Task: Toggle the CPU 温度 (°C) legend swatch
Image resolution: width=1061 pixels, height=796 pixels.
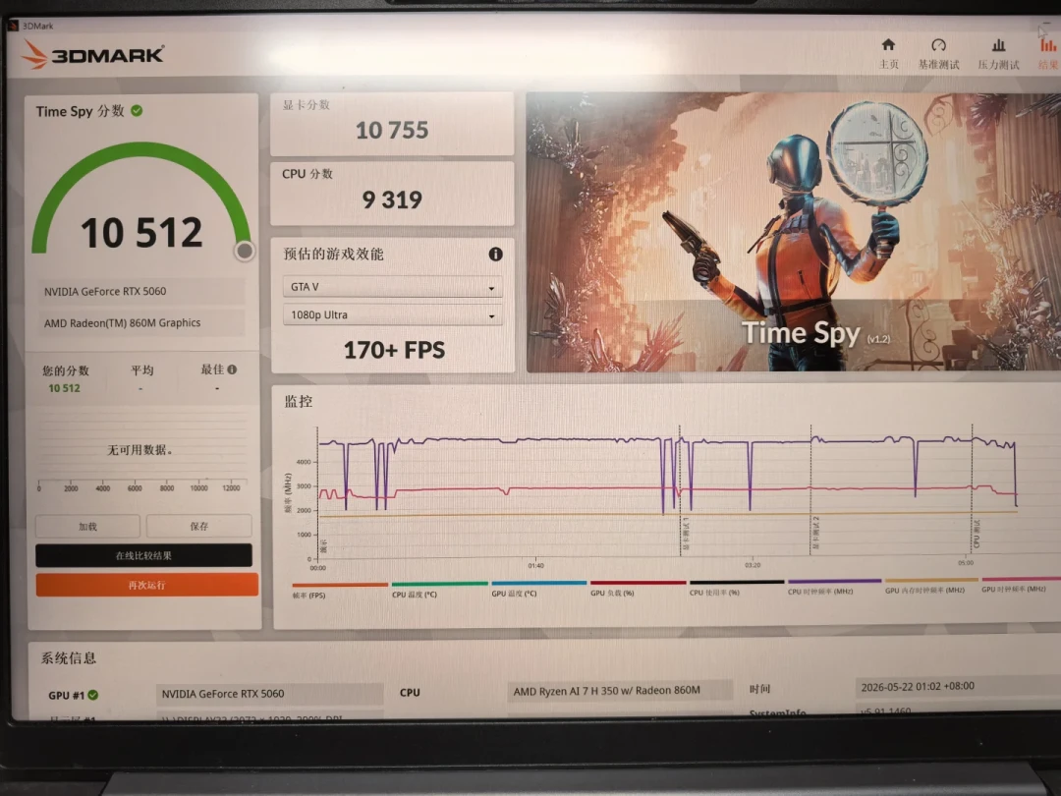Action: 439,584
